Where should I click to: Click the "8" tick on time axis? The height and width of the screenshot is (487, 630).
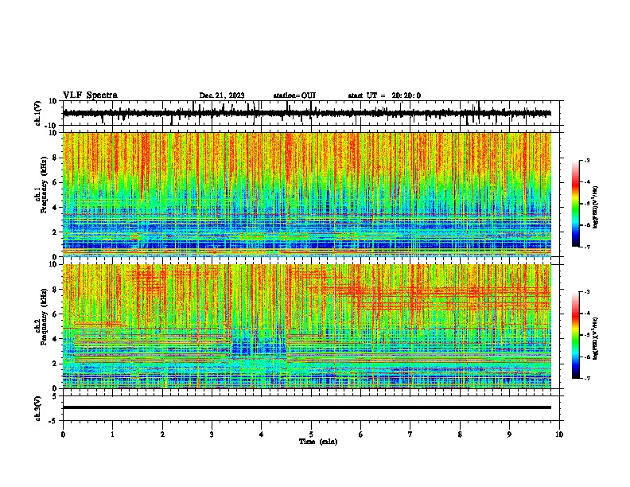coord(460,434)
